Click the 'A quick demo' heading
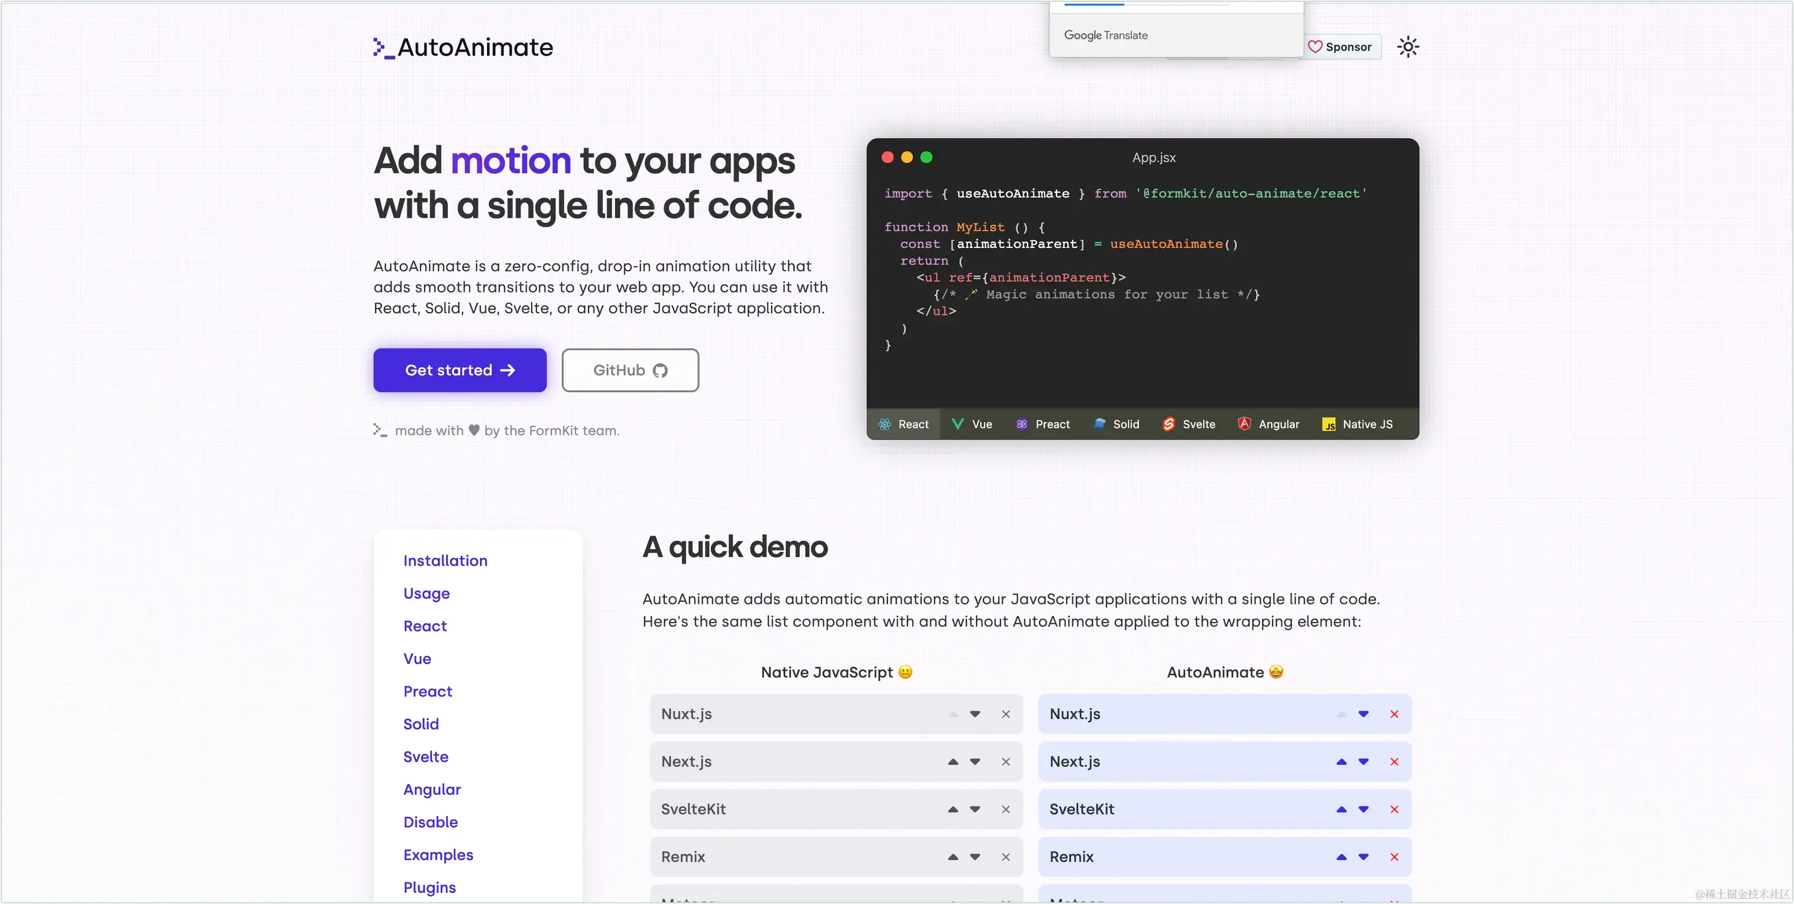1794x904 pixels. (x=734, y=548)
